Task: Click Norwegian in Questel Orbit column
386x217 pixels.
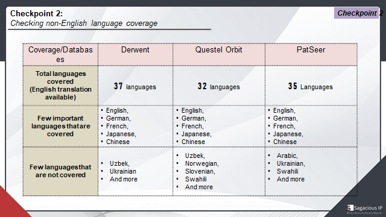Action: coord(202,163)
